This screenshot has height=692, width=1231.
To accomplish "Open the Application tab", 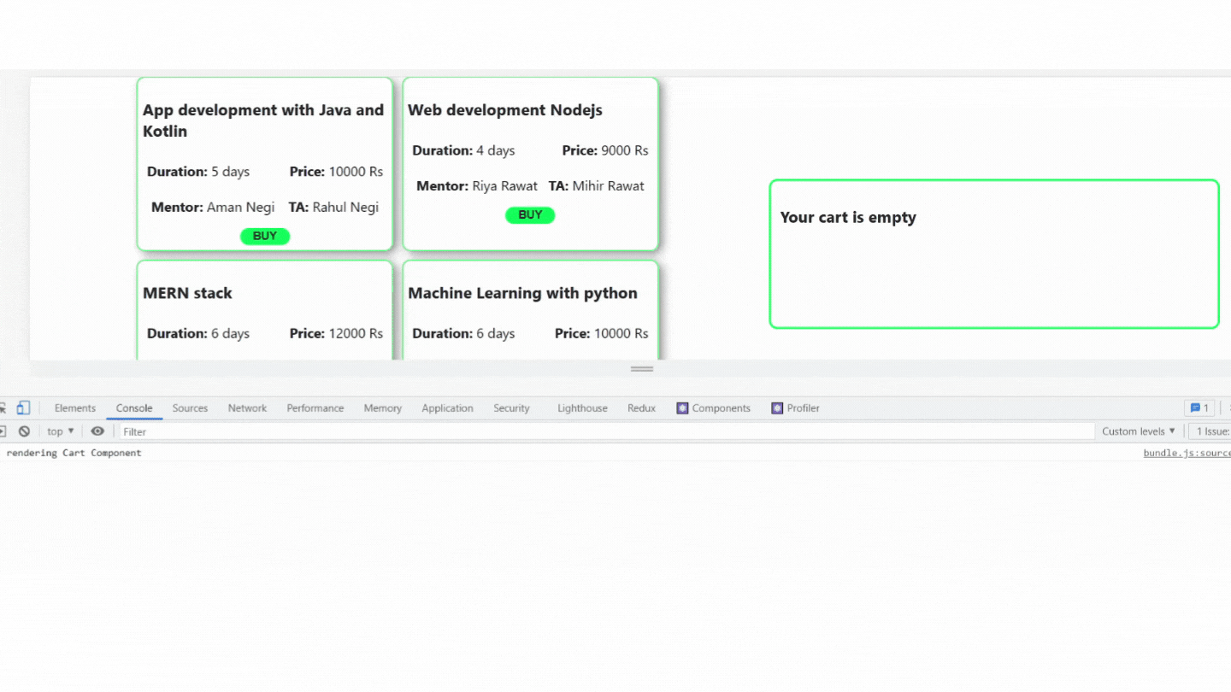I will (447, 408).
